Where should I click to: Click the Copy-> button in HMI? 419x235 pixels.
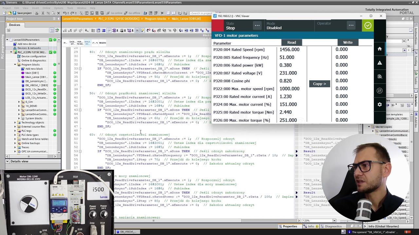click(319, 84)
